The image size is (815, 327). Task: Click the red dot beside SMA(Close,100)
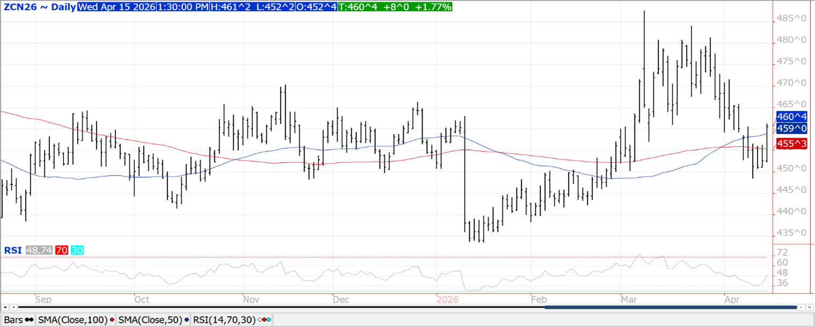pos(112,320)
